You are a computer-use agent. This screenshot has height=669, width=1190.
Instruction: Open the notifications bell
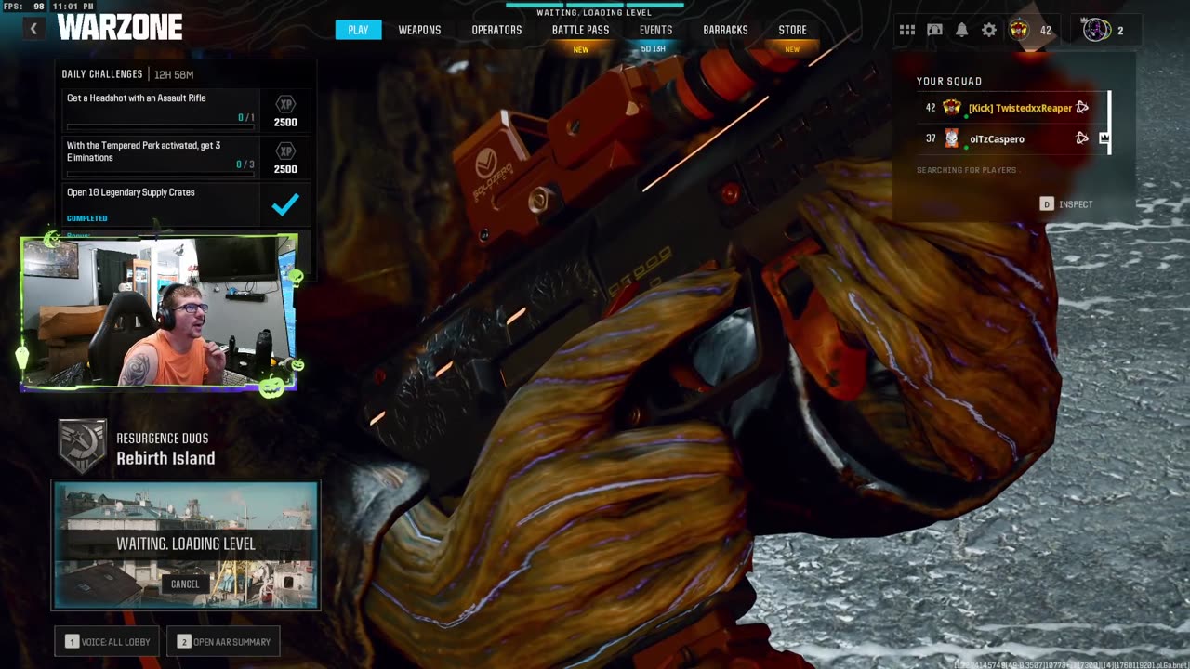(x=961, y=30)
